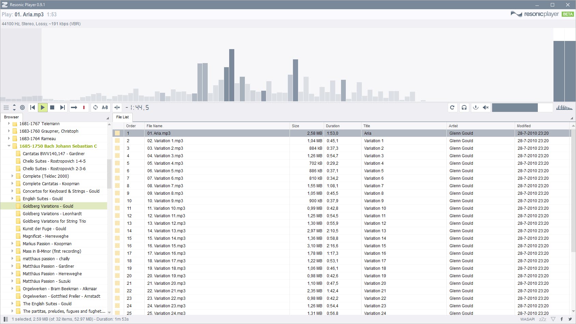Toggle the sidebar layout icon in status bar

(x=6, y=319)
